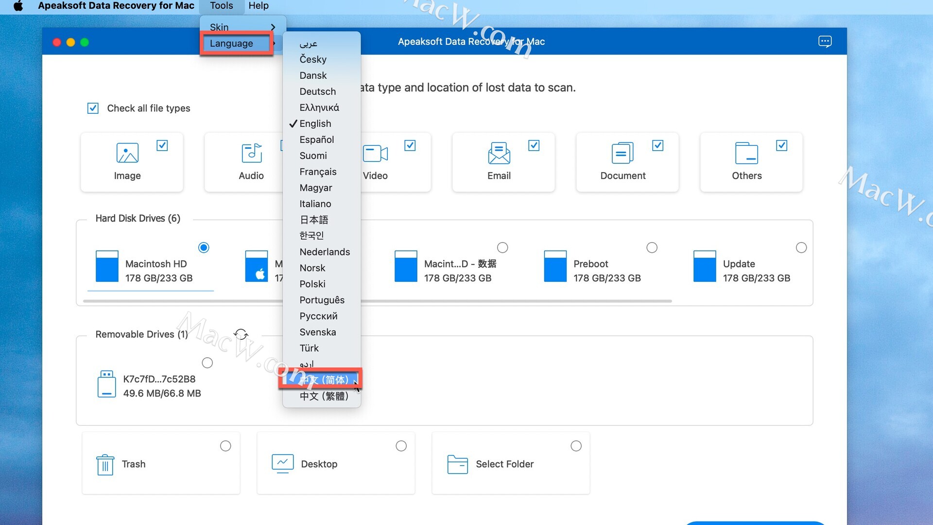Click the Update drive icon
The height and width of the screenshot is (525, 933).
(x=705, y=266)
